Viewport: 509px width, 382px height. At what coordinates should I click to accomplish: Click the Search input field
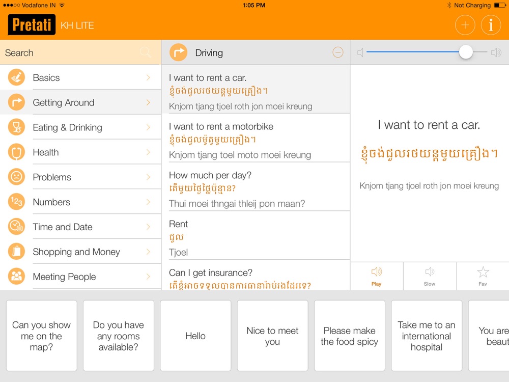(80, 52)
